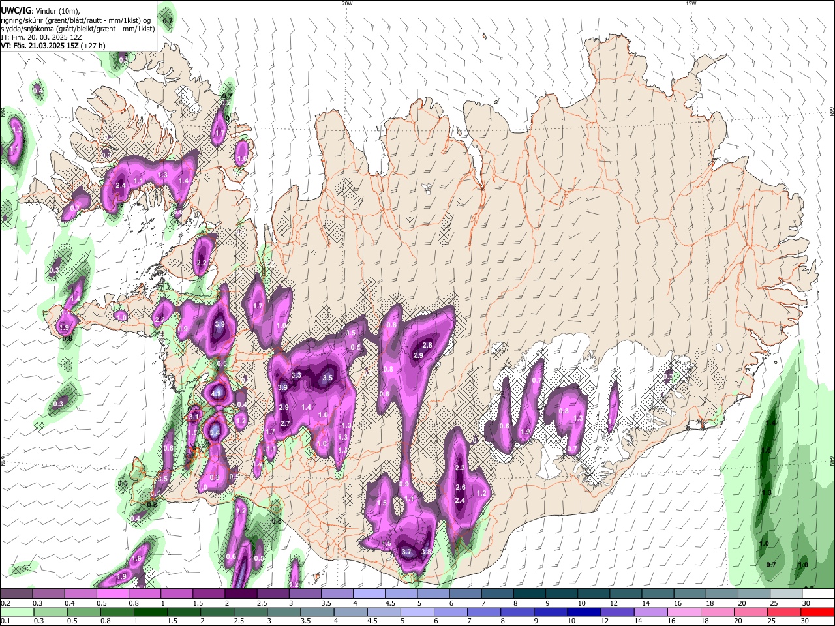Click the 'UWC/IG: Vindur (10m)' title text
This screenshot has width=835, height=626.
(x=40, y=10)
